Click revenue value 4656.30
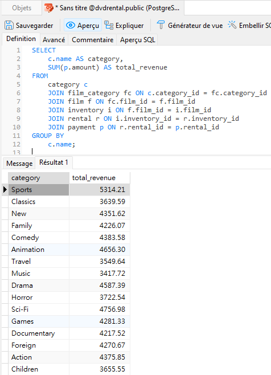This screenshot has height=375, width=271. pyautogui.click(x=112, y=250)
